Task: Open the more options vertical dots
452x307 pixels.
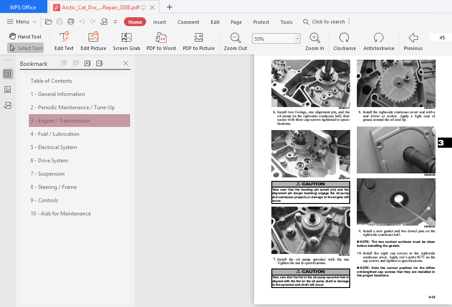Action: [x=349, y=22]
